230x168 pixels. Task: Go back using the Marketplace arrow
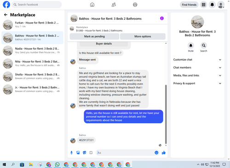point(6,15)
